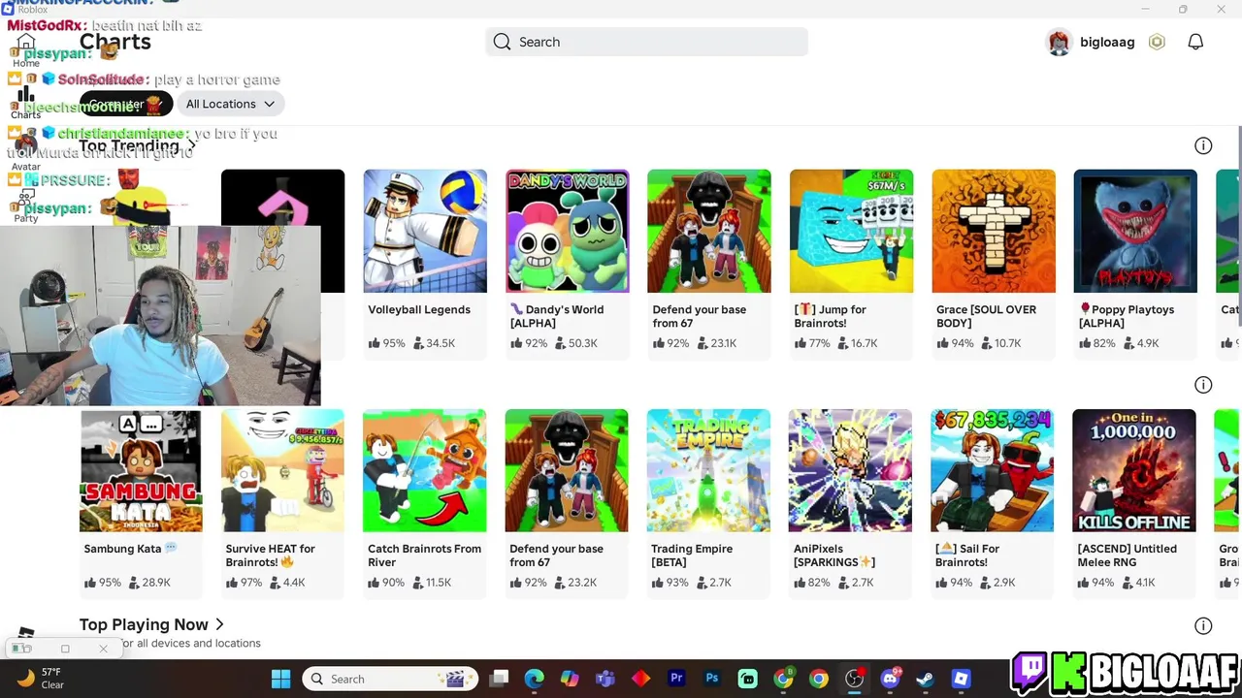Open the notifications bell
The width and height of the screenshot is (1242, 698).
coord(1195,42)
